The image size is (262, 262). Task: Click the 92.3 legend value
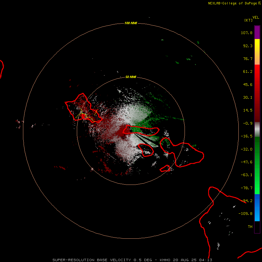248,46
